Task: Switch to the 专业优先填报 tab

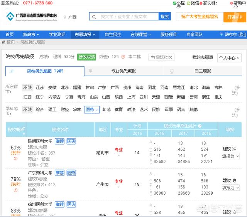Action: 123,71
